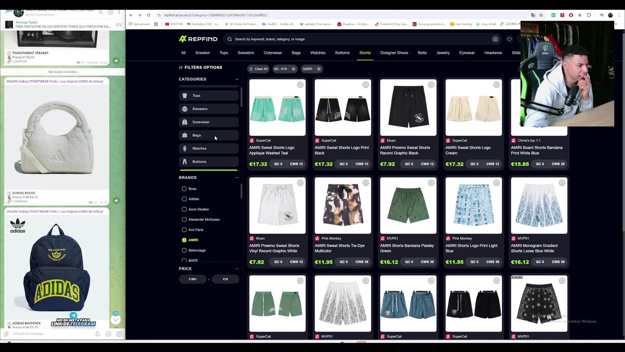Open YOUTUBE bookmark in bookmarks bar
Screen dimensions: 625x352
tap(174, 24)
